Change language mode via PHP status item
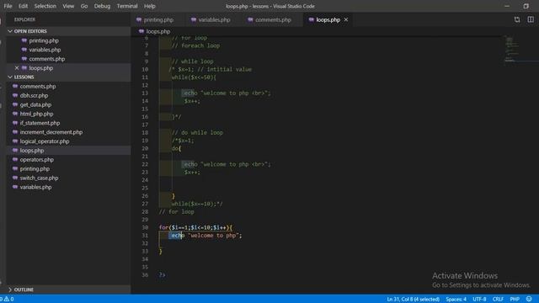This screenshot has height=303, width=539. (515, 300)
